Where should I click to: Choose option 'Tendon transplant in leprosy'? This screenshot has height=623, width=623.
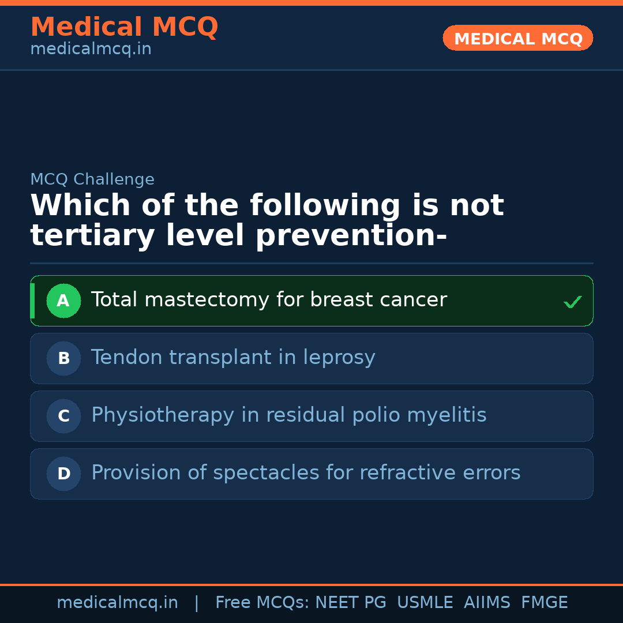point(233,358)
